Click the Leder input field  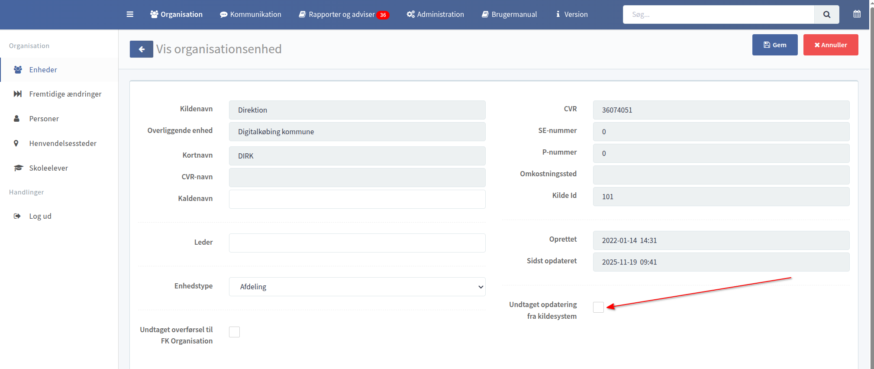point(357,243)
